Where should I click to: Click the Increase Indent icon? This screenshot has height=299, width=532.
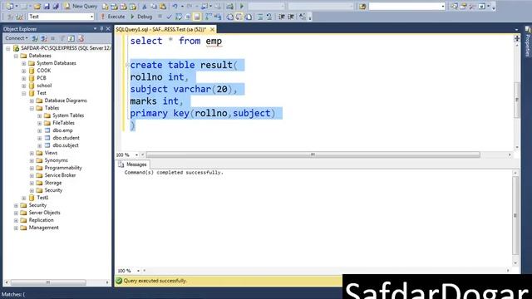coord(291,17)
